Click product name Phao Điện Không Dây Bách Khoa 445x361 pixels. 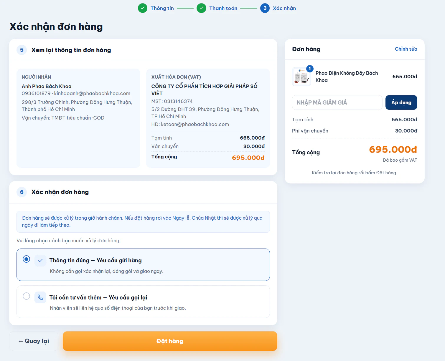point(347,77)
